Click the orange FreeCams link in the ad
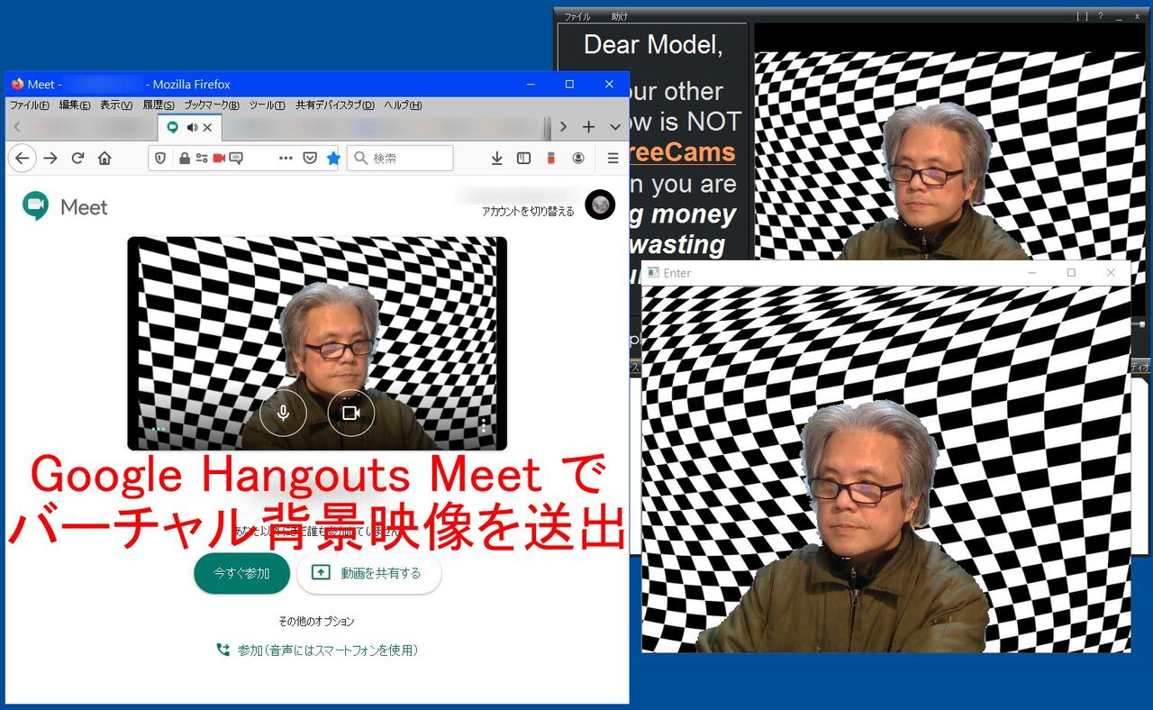This screenshot has width=1153, height=710. (x=682, y=152)
